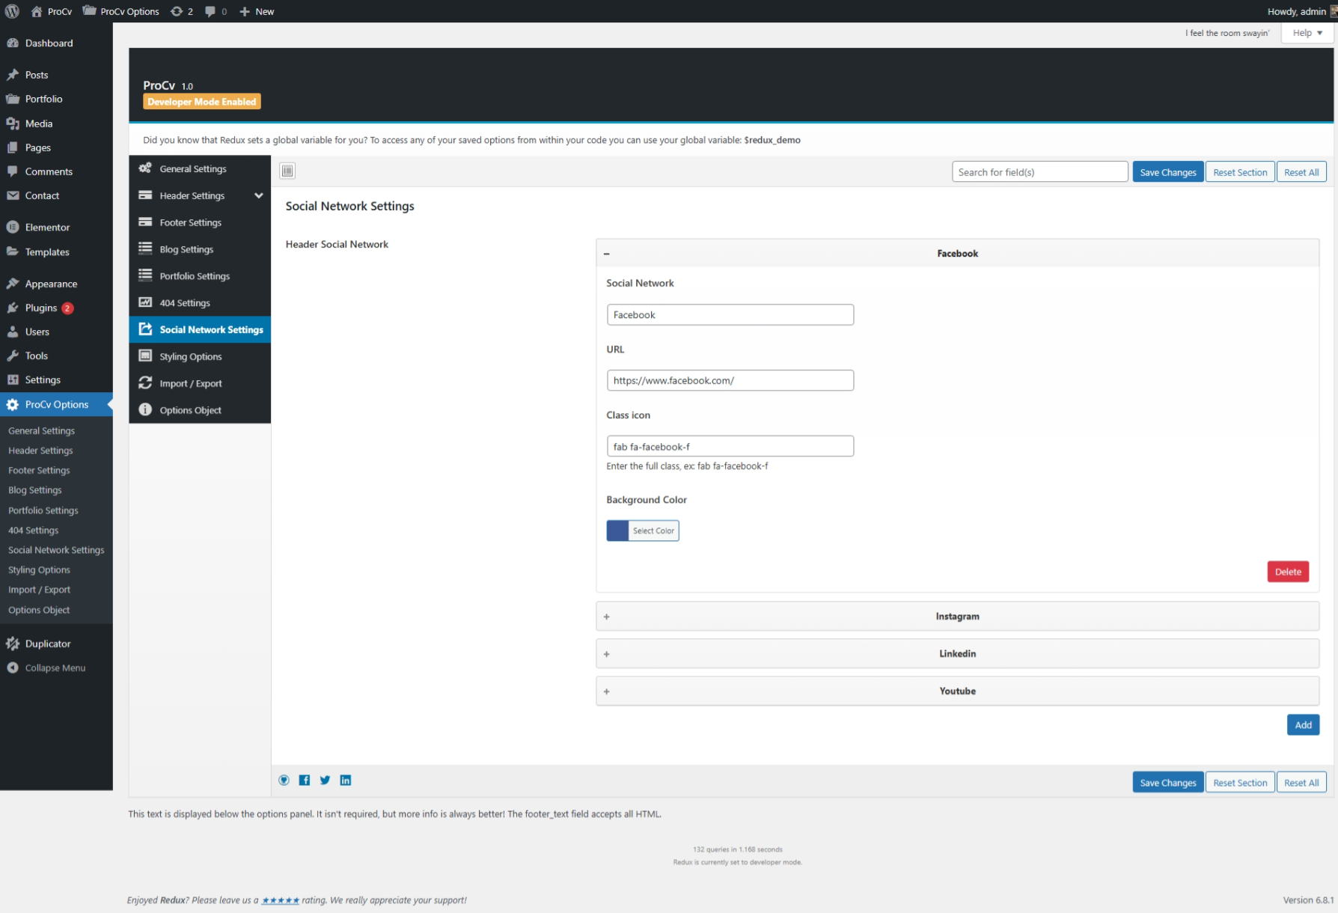Click the Class icon input field
This screenshot has width=1338, height=913.
(730, 446)
